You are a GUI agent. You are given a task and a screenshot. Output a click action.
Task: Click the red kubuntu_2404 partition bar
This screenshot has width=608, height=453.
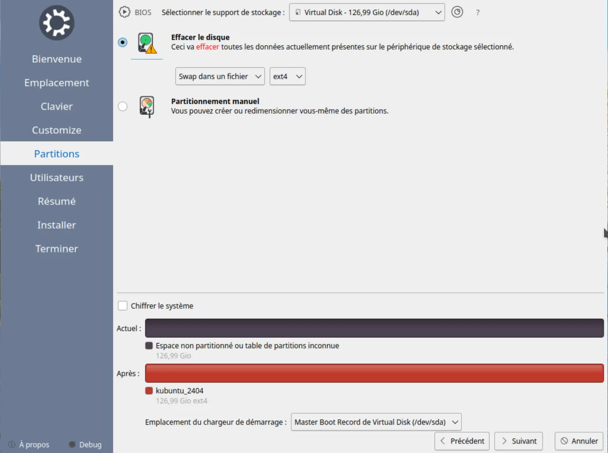tap(374, 373)
